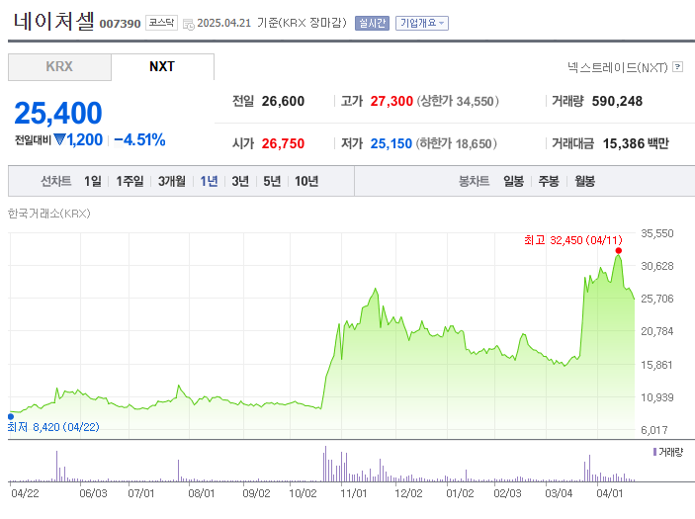Click the 전일 26,600 value

click(283, 101)
